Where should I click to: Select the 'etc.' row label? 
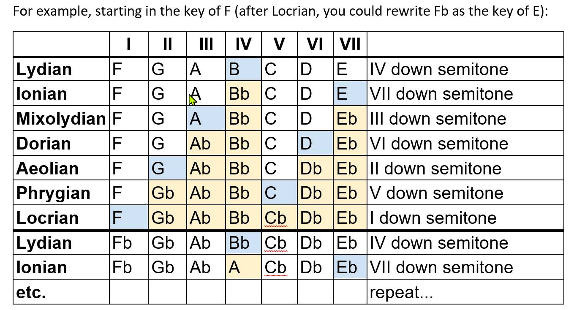pos(31,292)
